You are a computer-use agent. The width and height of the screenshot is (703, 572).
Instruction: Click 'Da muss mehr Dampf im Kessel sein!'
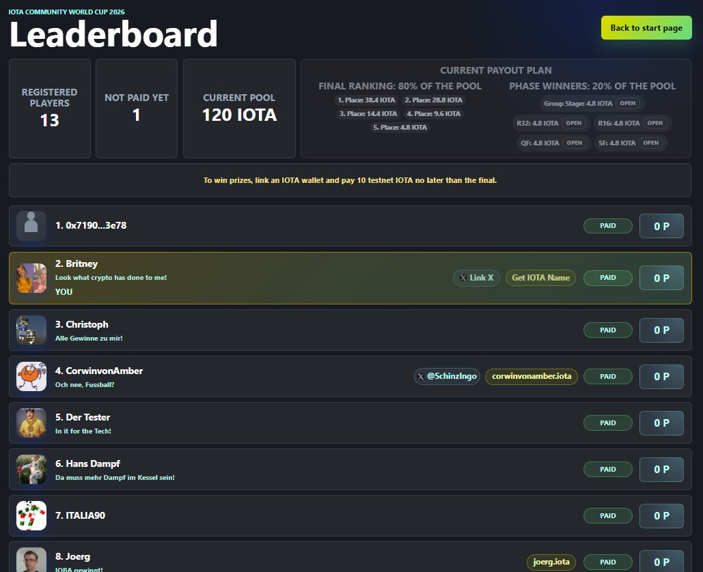(x=115, y=478)
